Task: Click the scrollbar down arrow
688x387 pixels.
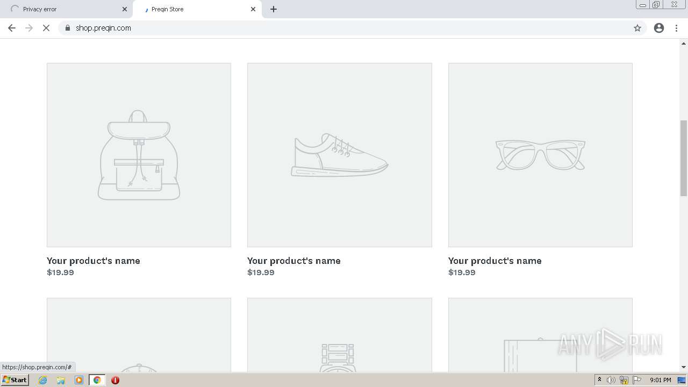Action: [684, 368]
